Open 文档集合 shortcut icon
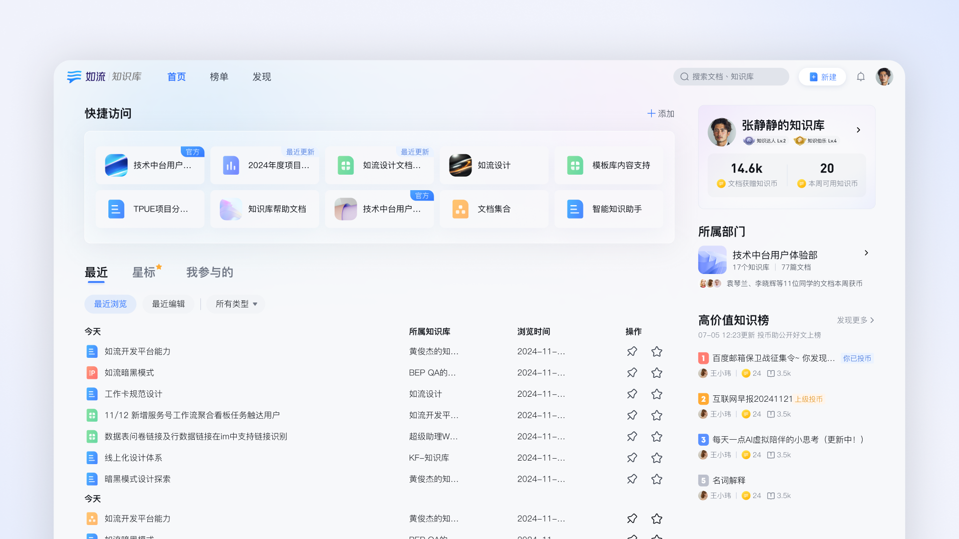The image size is (959, 539). pyautogui.click(x=460, y=209)
